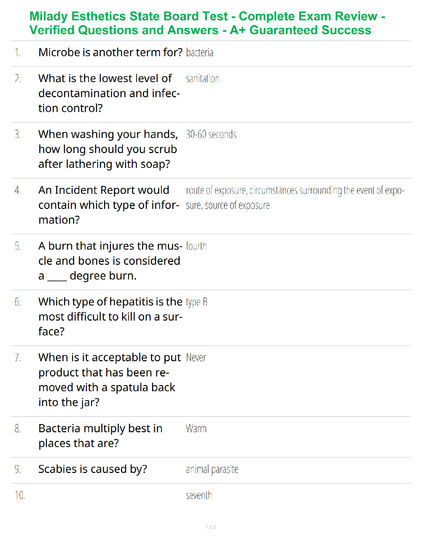Select the hepatitis surface question

(110, 316)
